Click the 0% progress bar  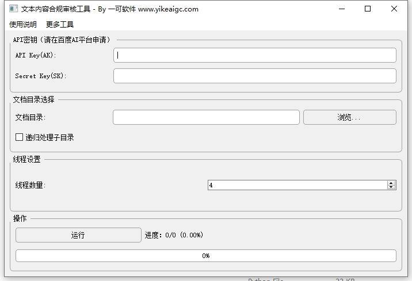205,256
